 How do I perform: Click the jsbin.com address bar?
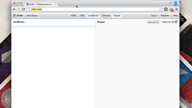pyautogui.click(x=95, y=9)
